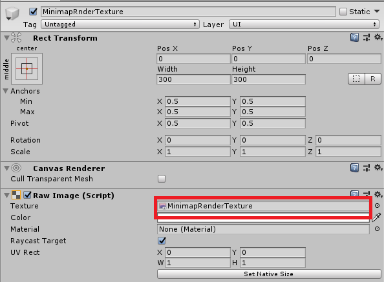This screenshot has width=384, height=282.
Task: Collapse the Anchors foldout
Action: tap(6, 91)
